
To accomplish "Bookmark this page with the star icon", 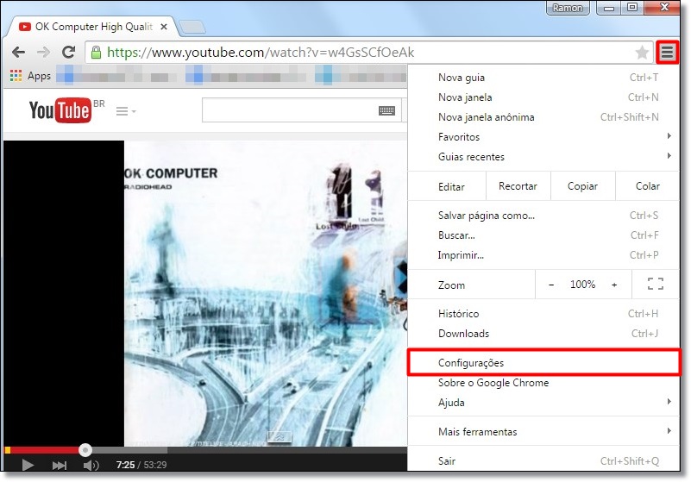I will coord(642,53).
